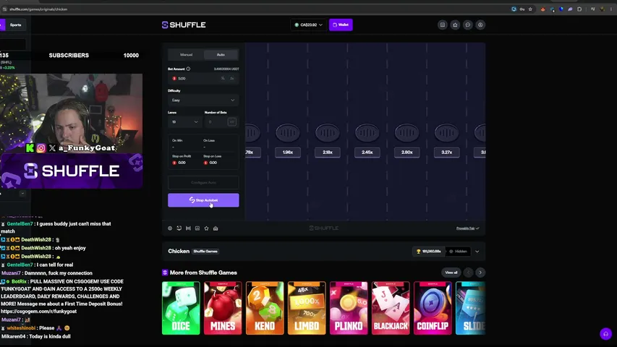617x347 pixels.
Task: Open the browser extensions puzzle icon
Action: pyautogui.click(x=579, y=9)
